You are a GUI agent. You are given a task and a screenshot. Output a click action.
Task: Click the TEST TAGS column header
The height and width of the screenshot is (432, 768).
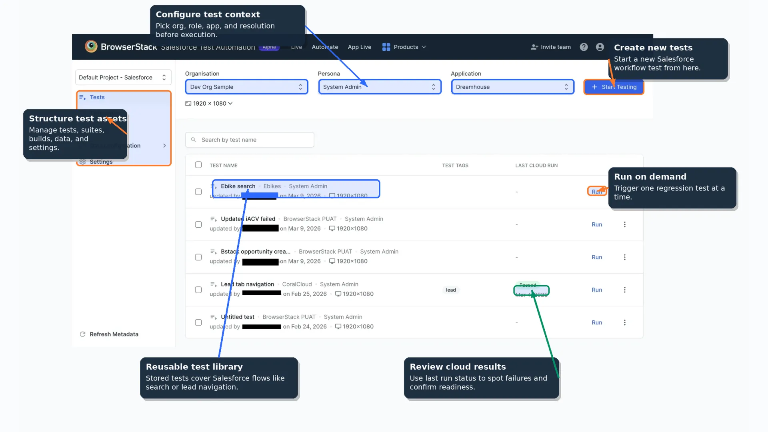[455, 165]
